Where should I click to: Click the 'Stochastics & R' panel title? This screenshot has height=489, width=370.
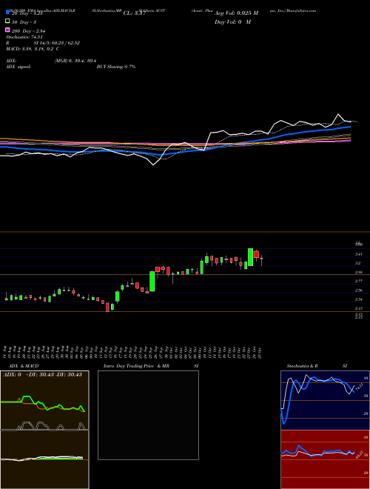302,366
